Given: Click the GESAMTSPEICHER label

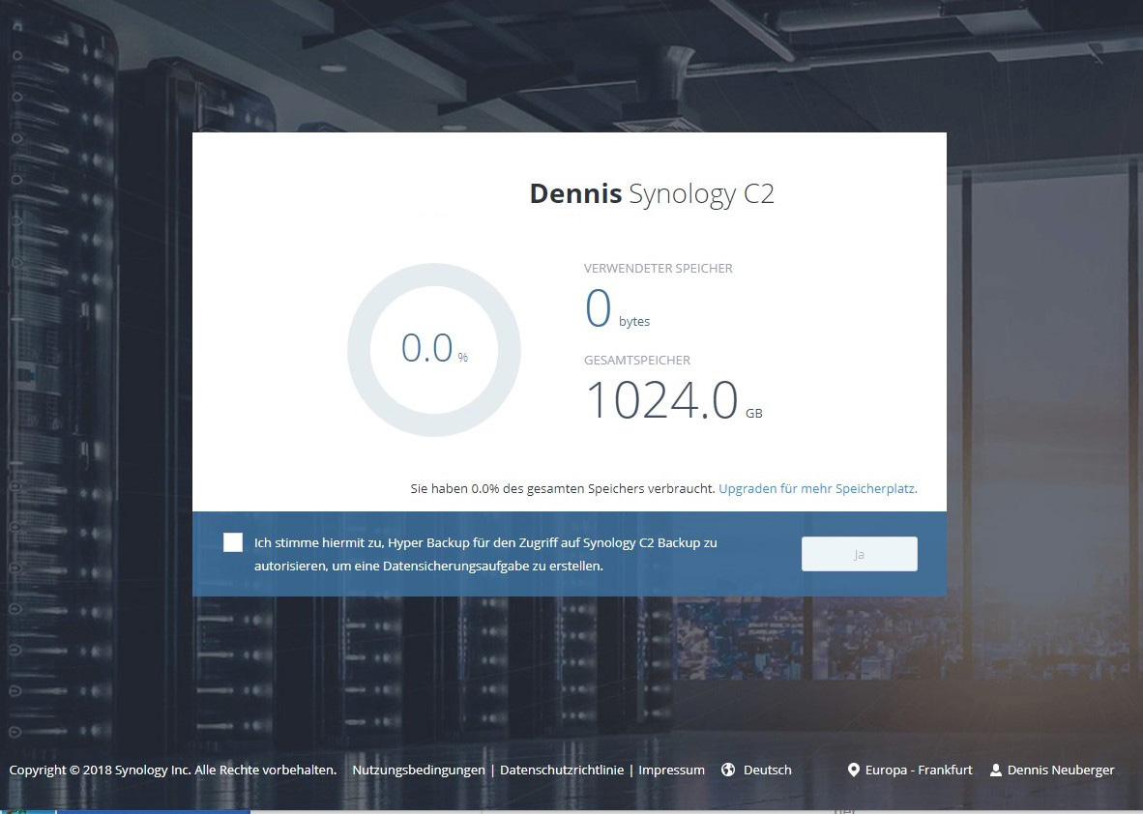Looking at the screenshot, I should click(637, 360).
